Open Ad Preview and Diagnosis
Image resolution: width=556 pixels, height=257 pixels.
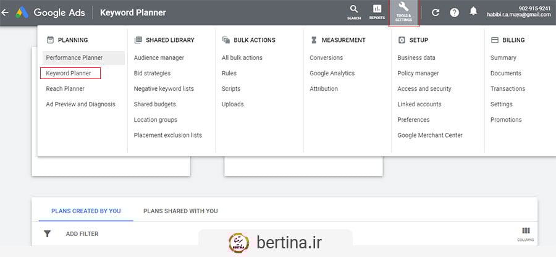[80, 104]
